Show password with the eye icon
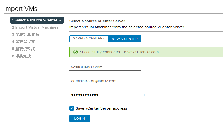Viewport: 223px width, 127px height. (146, 95)
